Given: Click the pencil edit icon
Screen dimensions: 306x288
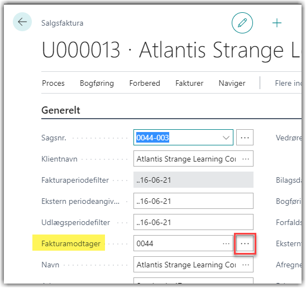Looking at the screenshot, I should click(x=242, y=23).
